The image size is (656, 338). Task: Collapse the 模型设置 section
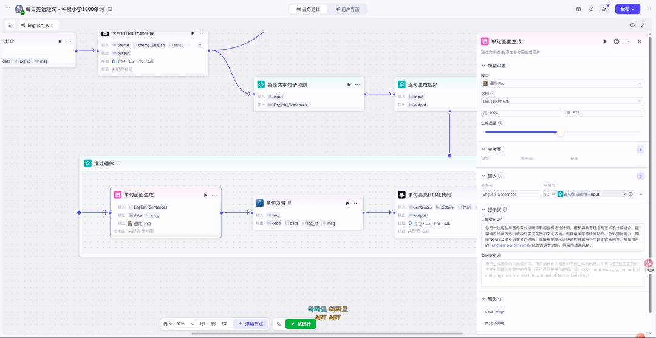tap(483, 66)
